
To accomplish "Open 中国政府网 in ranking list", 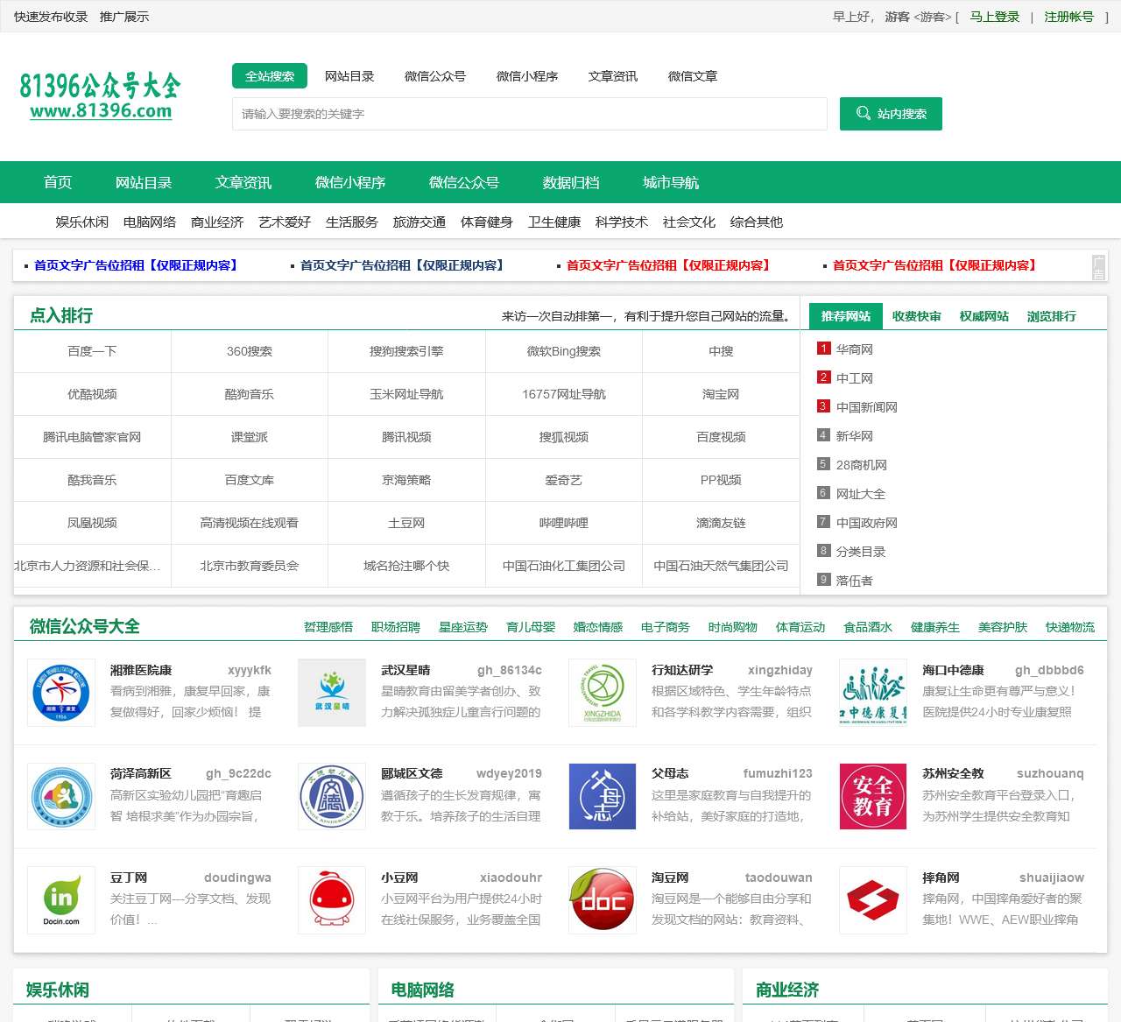I will coord(867,523).
